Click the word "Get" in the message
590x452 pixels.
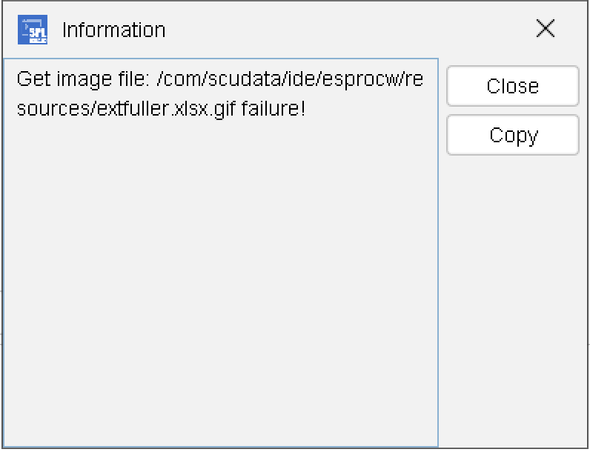pos(30,79)
